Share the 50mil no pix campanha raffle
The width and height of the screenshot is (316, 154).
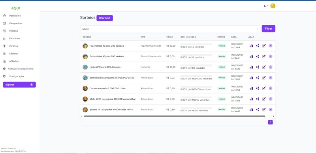pyautogui.click(x=258, y=78)
